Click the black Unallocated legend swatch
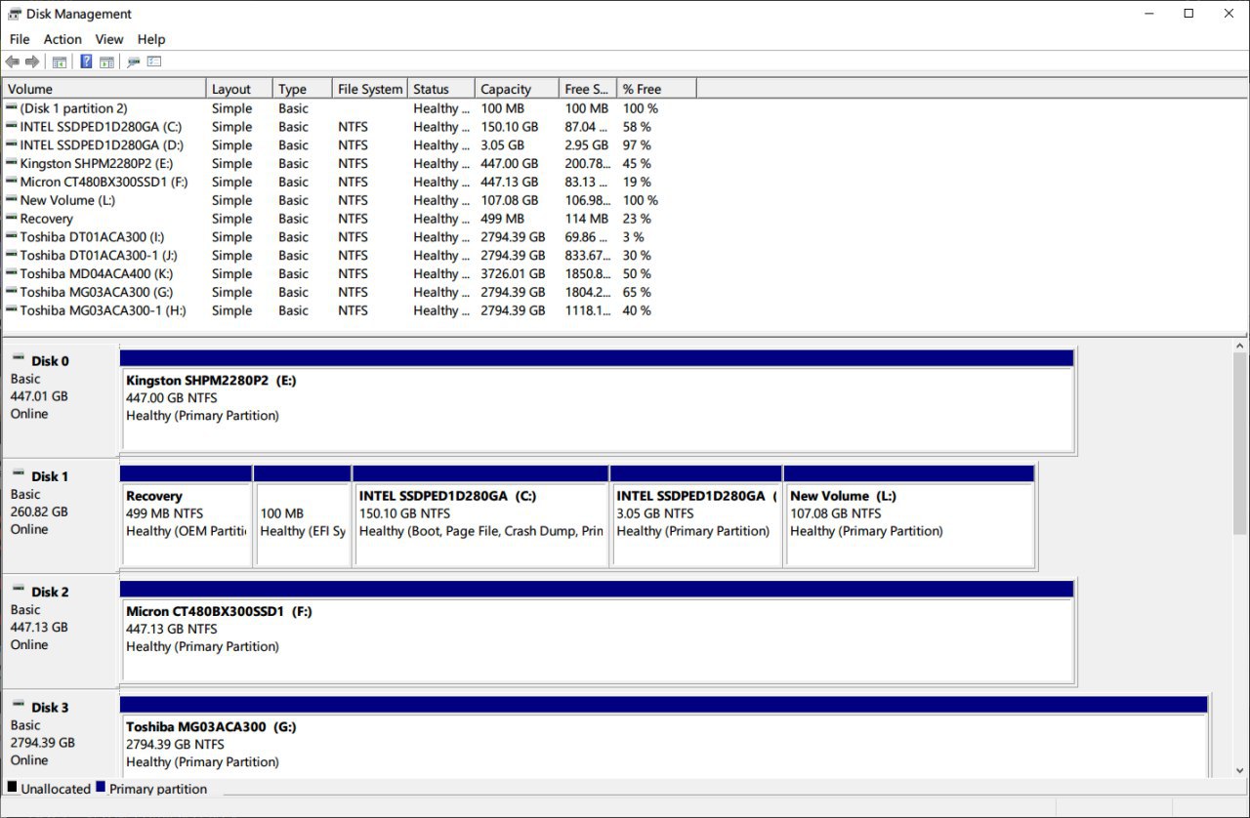The height and width of the screenshot is (818, 1250). tap(12, 787)
